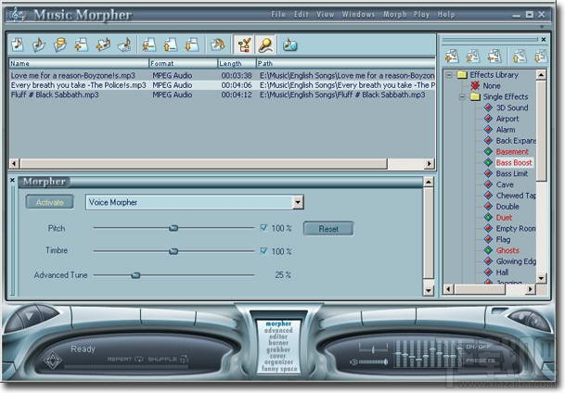Open the Morph menu
This screenshot has height=393, width=565.
394,15
